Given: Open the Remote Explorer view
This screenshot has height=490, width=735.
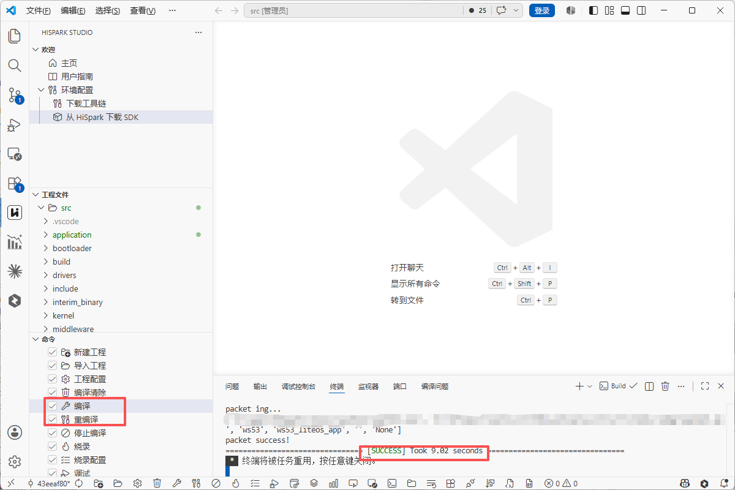Looking at the screenshot, I should (15, 154).
